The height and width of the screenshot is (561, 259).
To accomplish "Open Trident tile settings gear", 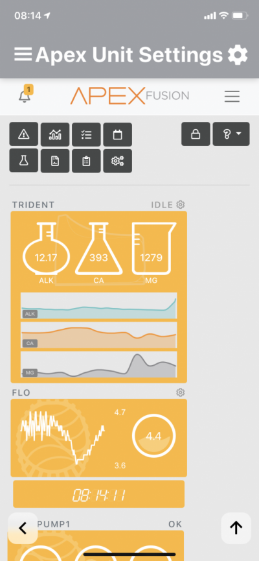I will (181, 205).
